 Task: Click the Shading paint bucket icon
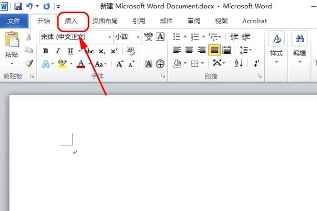tap(177, 63)
